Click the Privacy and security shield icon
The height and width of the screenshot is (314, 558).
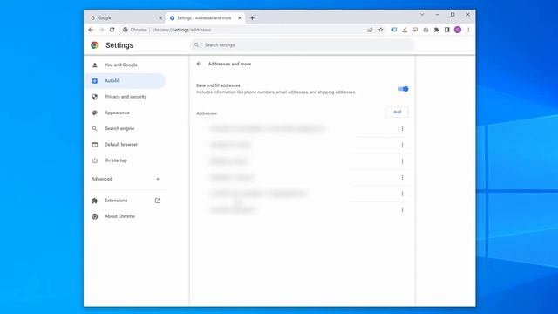tap(95, 97)
